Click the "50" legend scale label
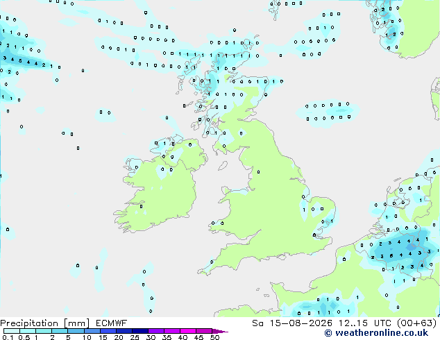The height and width of the screenshot is (340, 440). coord(214,337)
